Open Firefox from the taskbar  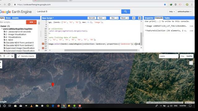click(x=58, y=106)
